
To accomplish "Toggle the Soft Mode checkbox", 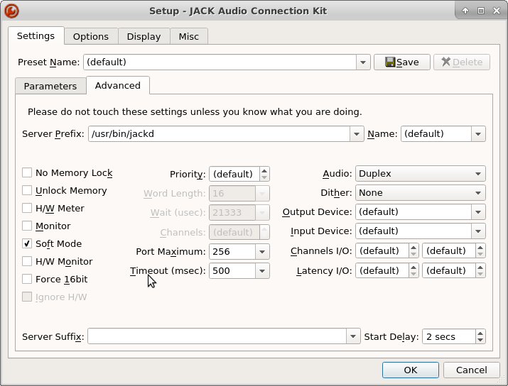I will (x=27, y=244).
